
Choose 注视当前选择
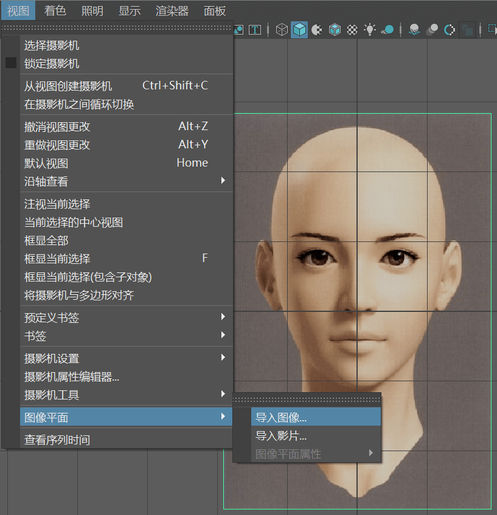coord(127,204)
